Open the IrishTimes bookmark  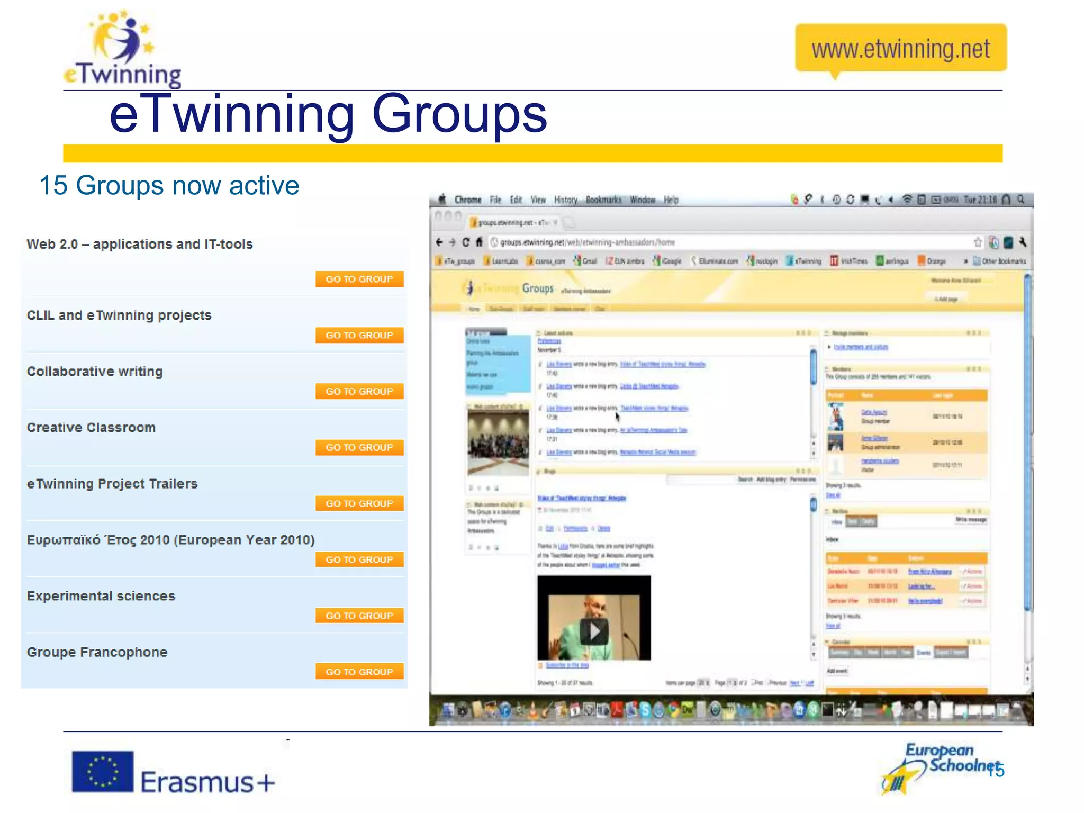pos(849,261)
